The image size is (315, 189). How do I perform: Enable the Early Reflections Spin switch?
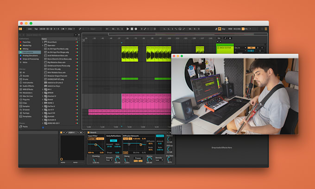click(113, 140)
